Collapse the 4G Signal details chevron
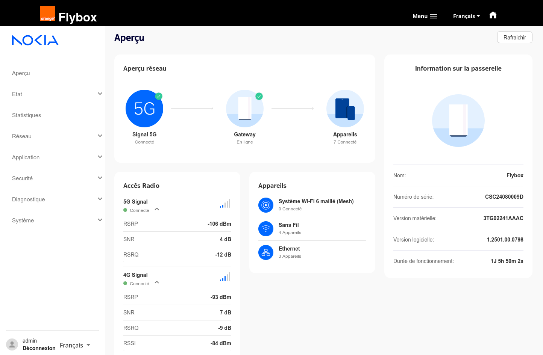 coord(157,282)
